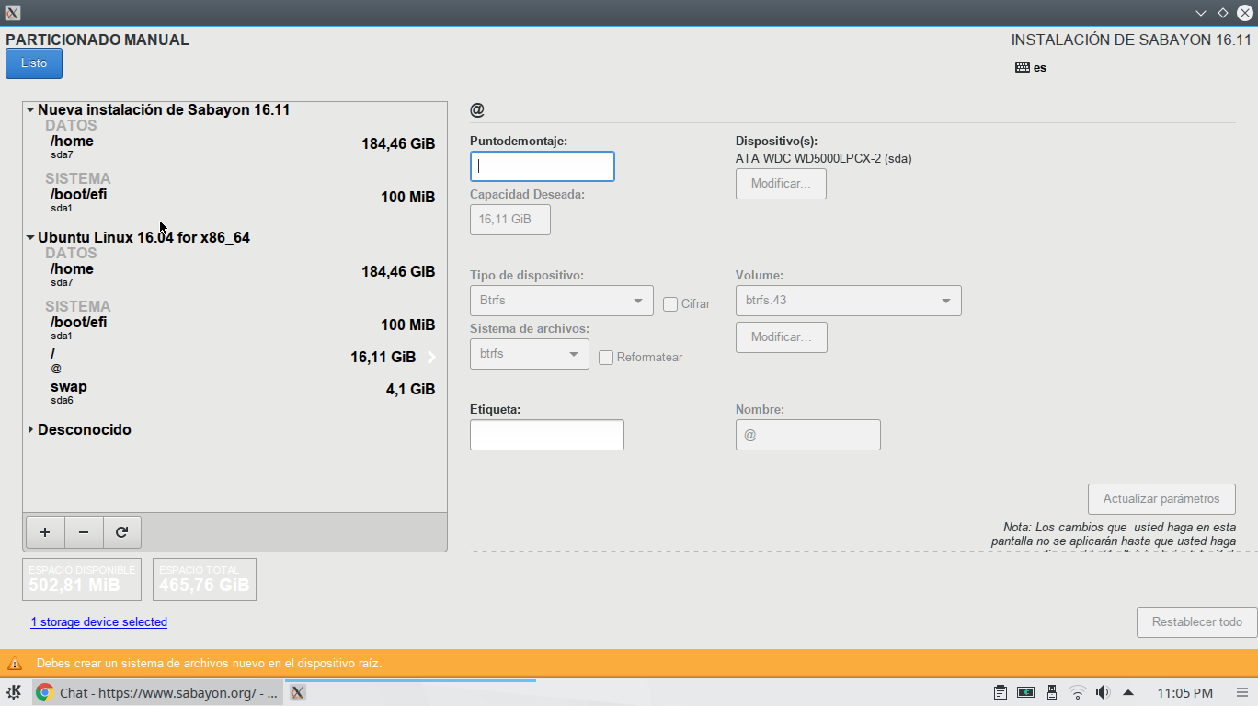Open the Wi-Fi network tray icon

1077,692
